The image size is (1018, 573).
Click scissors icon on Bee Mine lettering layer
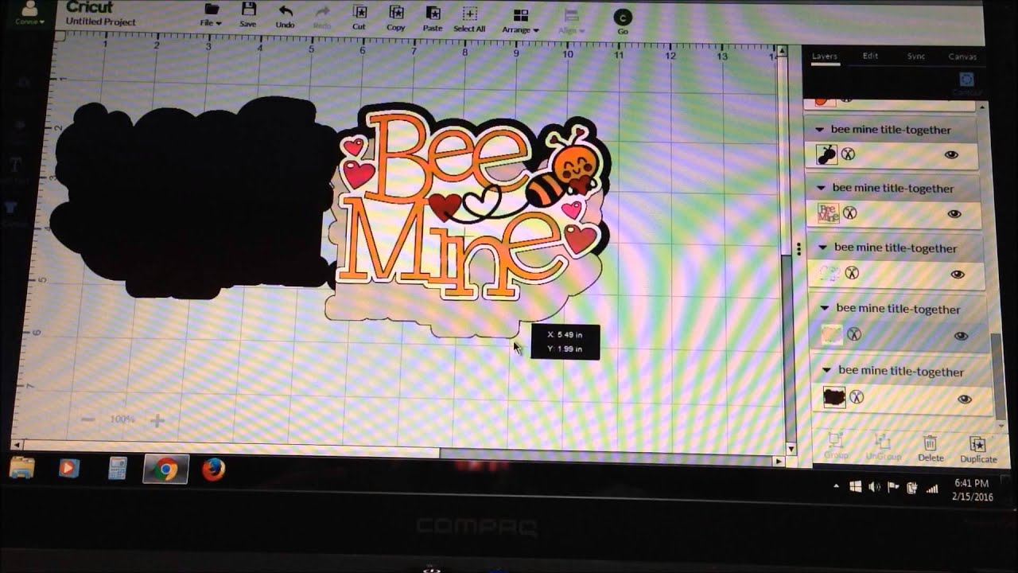click(x=849, y=213)
